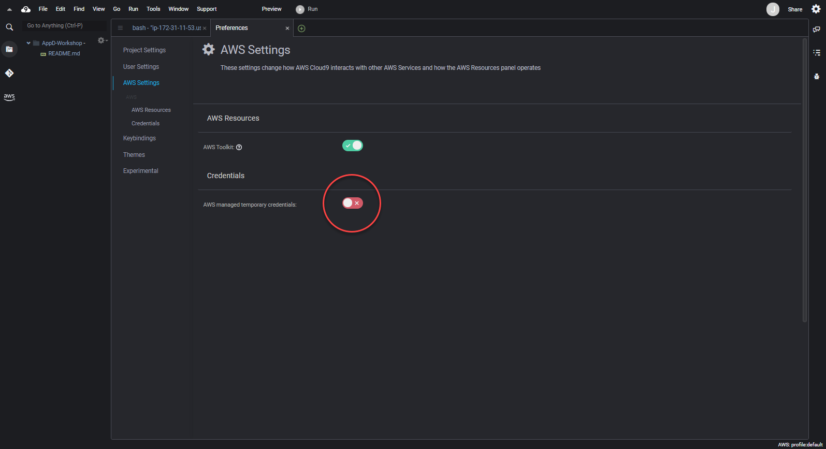Open Themes preferences
826x449 pixels.
point(134,155)
